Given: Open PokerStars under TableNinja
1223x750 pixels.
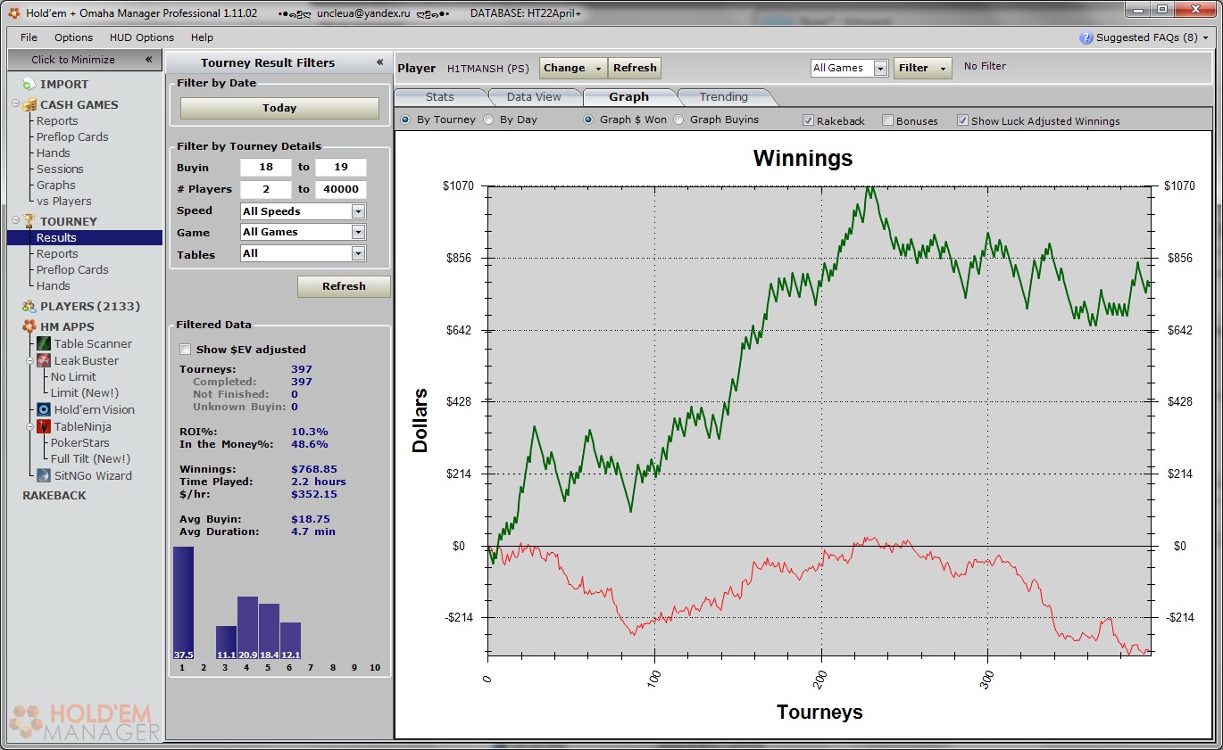Looking at the screenshot, I should tap(80, 442).
